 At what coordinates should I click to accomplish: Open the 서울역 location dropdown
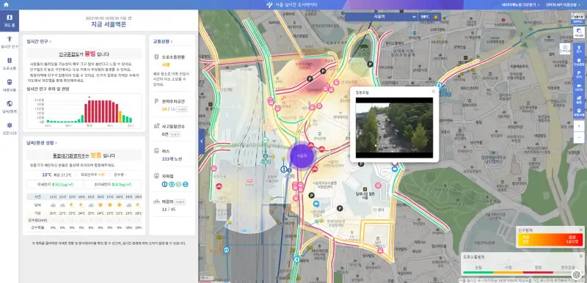pyautogui.click(x=381, y=17)
